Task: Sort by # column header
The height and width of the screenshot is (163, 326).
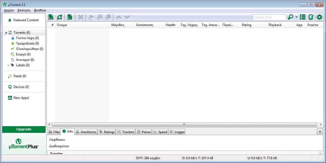Action: point(51,25)
